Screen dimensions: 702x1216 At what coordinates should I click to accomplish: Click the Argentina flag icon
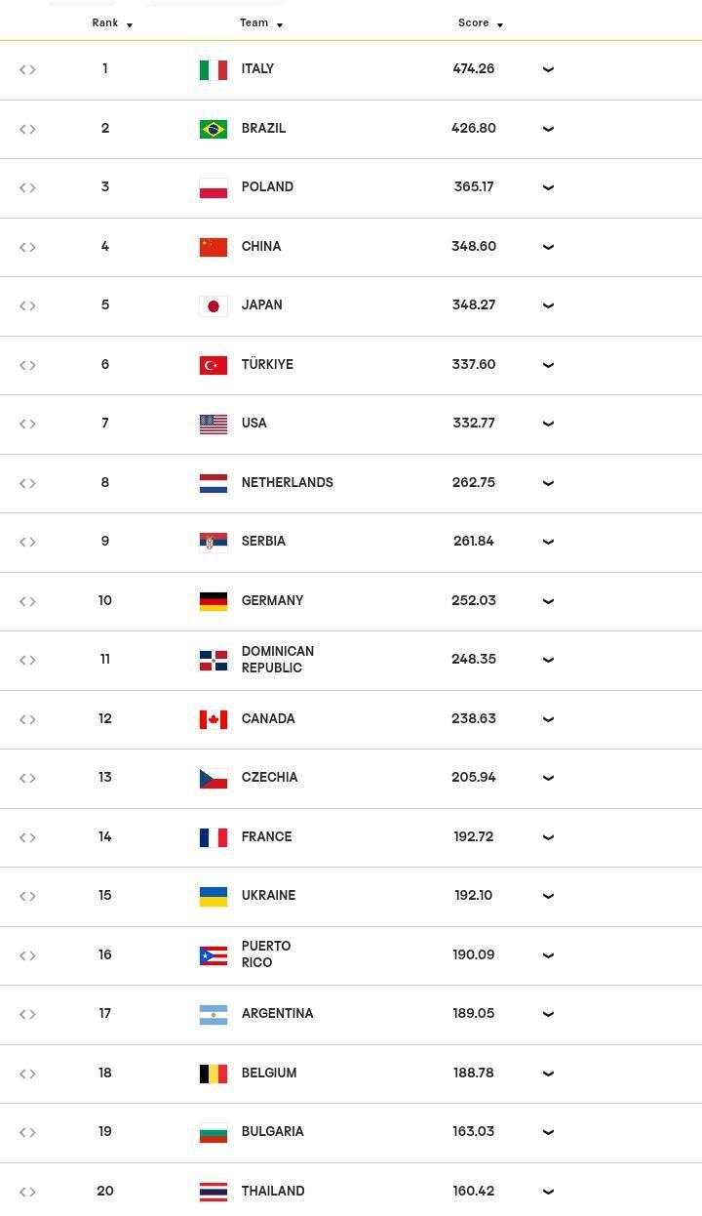[214, 1014]
